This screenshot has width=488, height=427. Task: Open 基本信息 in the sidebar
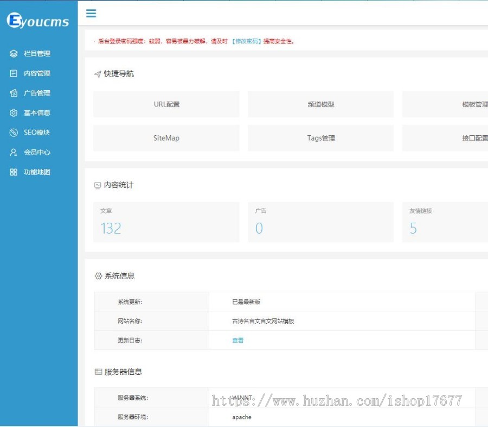[x=37, y=112]
